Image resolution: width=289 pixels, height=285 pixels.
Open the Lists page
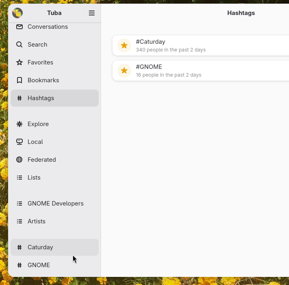coord(54,178)
